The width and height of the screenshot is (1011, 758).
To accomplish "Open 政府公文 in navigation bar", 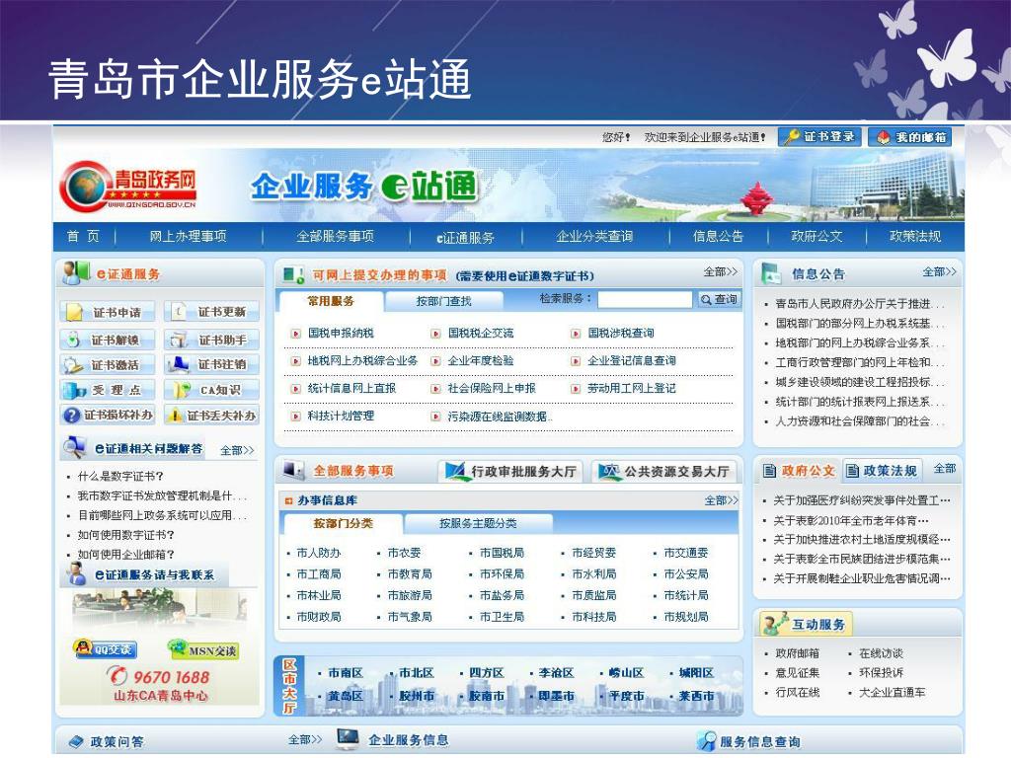I will 817,237.
